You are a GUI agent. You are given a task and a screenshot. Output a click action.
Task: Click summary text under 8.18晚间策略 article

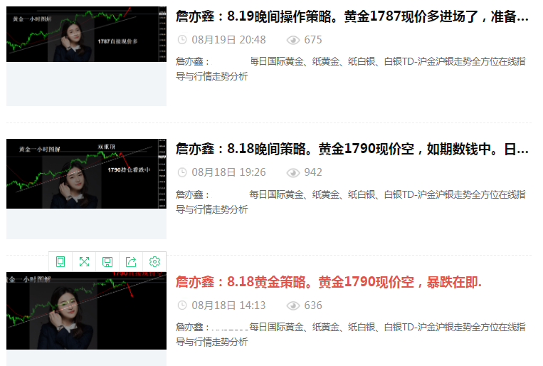pyautogui.click(x=350, y=202)
